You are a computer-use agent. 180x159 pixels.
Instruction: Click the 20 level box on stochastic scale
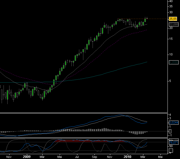[170, 150]
